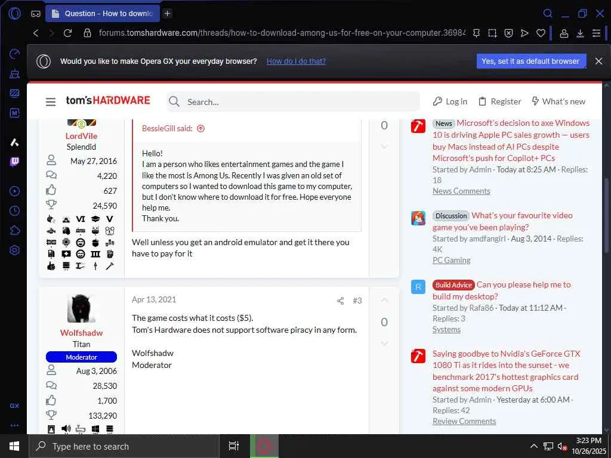This screenshot has height=458, width=611.
Task: Open post #3 permalink
Action: tap(357, 301)
